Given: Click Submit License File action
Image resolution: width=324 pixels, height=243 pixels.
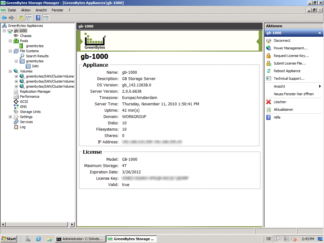Looking at the screenshot, I should (x=290, y=63).
